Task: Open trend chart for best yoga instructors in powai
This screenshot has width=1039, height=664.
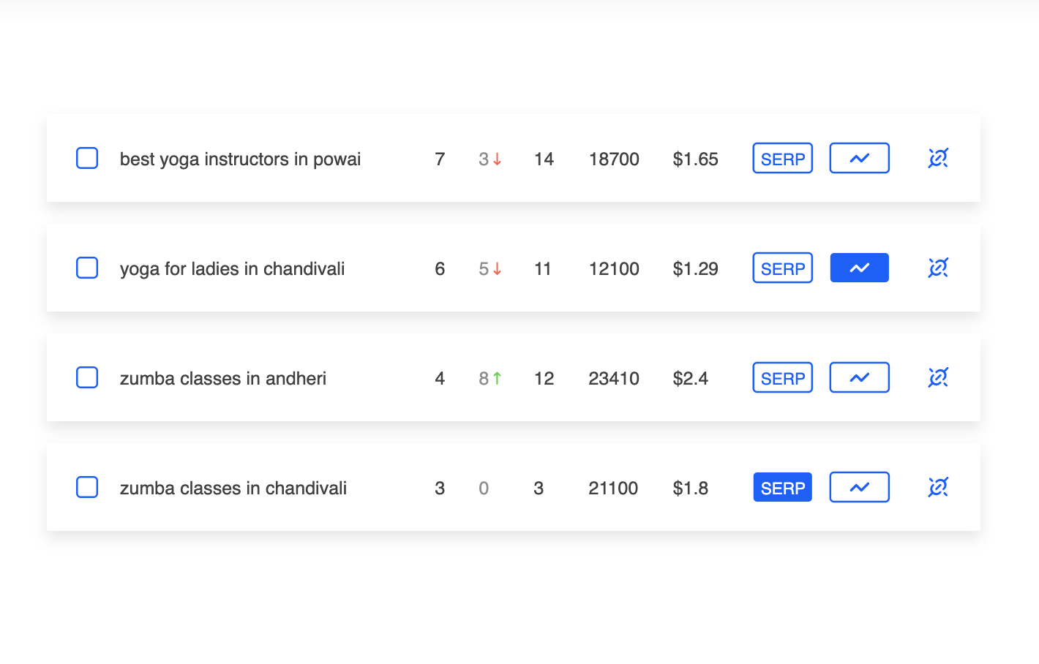Action: [859, 158]
